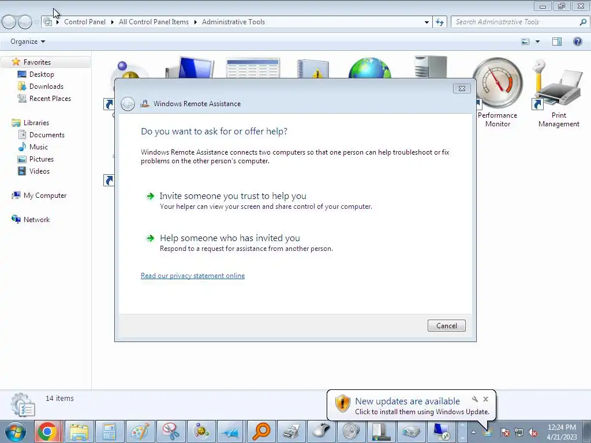Click the Windows Update tray icon
The height and width of the screenshot is (443, 591).
coord(487,433)
